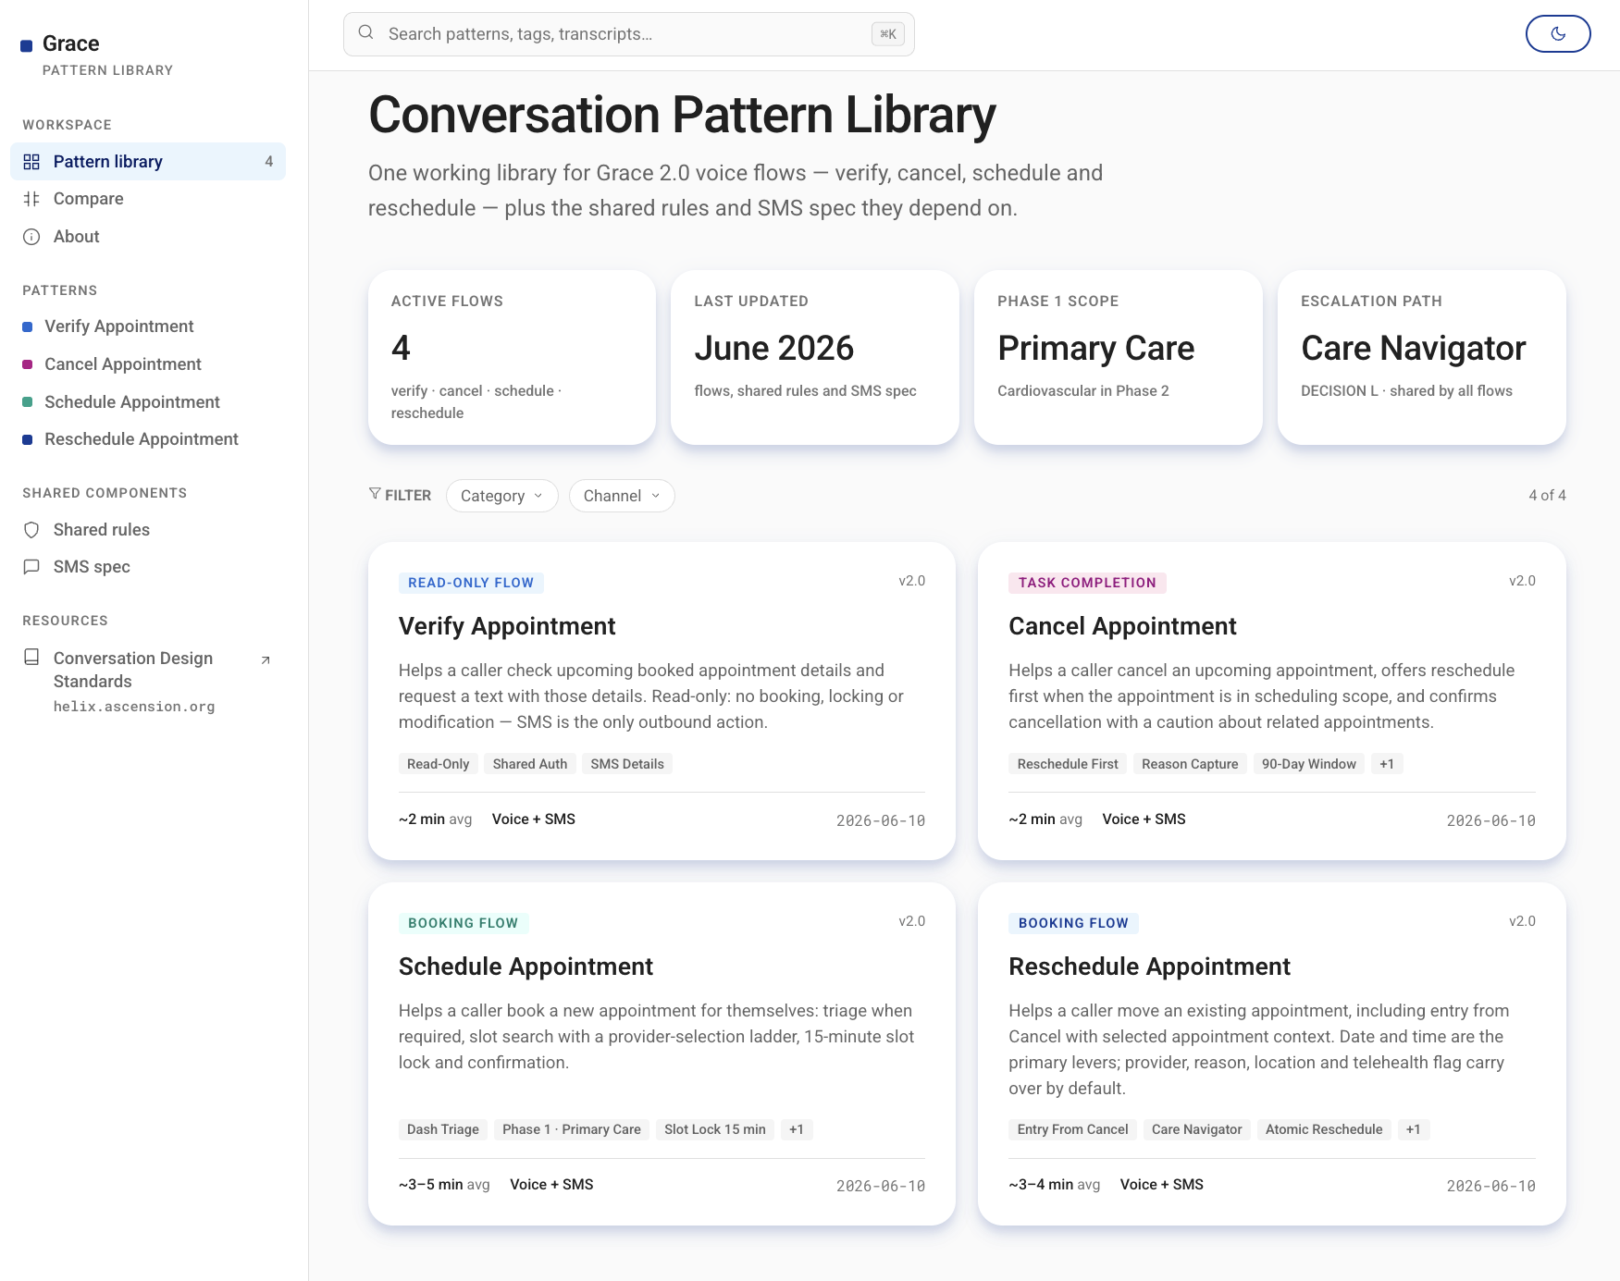Click the '4 of 4' results count
The width and height of the screenshot is (1620, 1281).
(1547, 496)
